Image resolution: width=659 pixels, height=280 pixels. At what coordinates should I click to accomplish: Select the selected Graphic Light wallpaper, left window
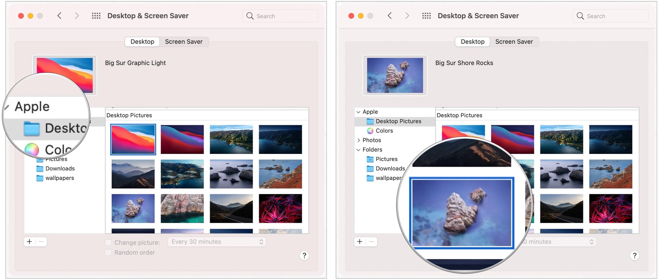pos(133,139)
